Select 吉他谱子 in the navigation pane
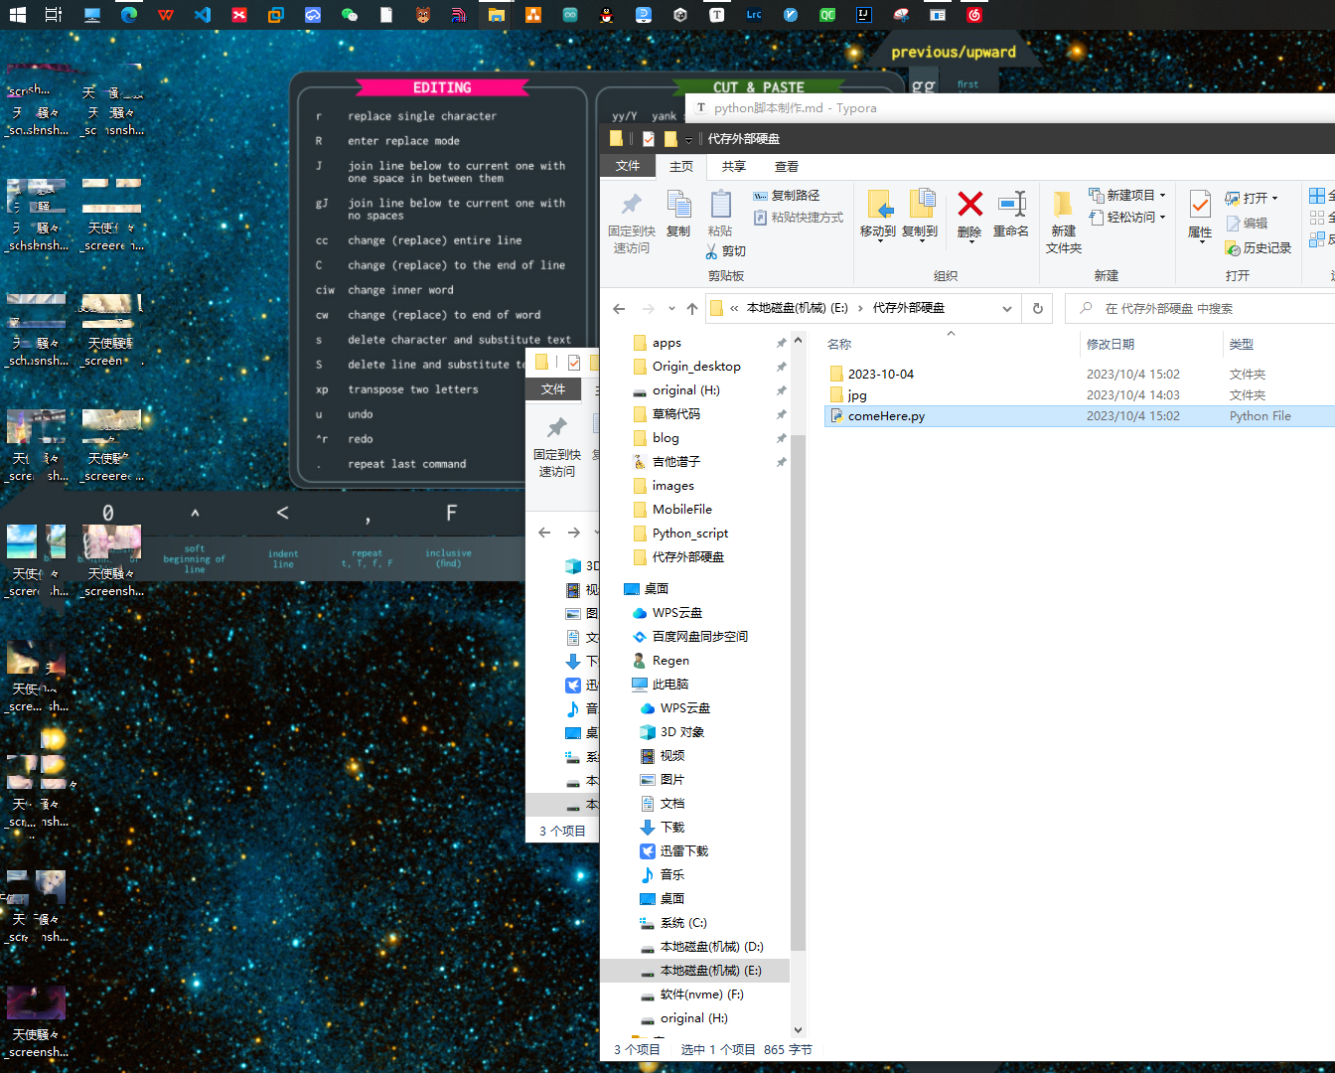The height and width of the screenshot is (1073, 1335). point(675,462)
